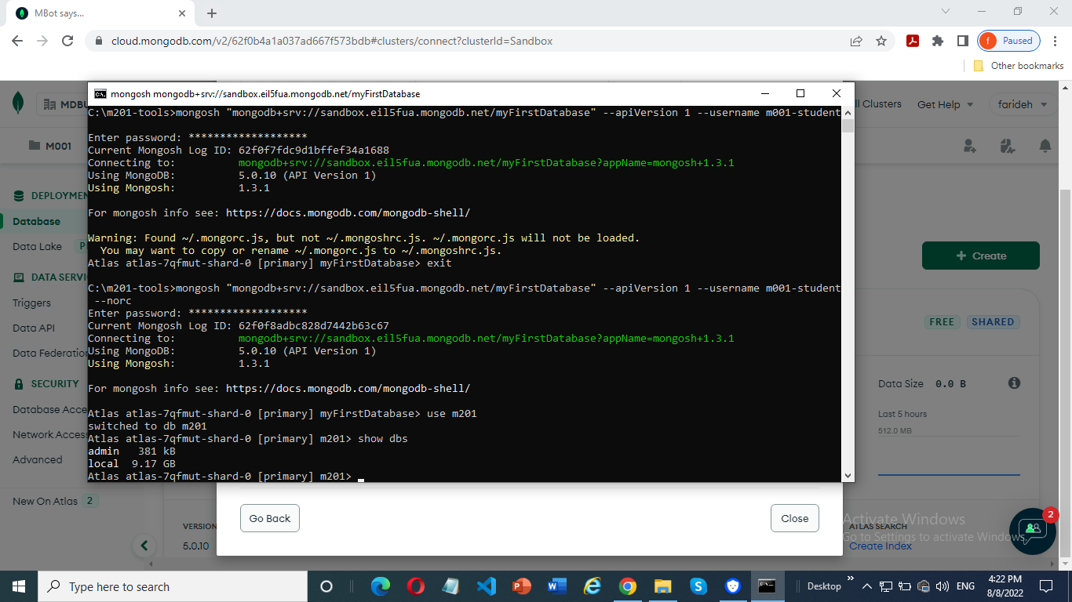The image size is (1072, 602).
Task: Open the Atlas notifications bell
Action: (x=1045, y=146)
